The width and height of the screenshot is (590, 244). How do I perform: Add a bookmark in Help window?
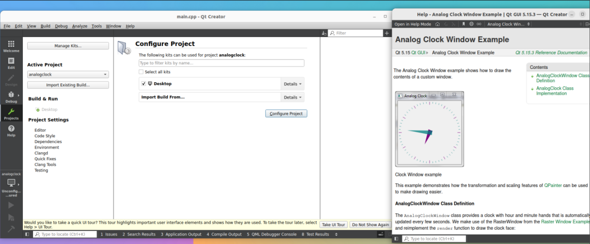(x=464, y=24)
